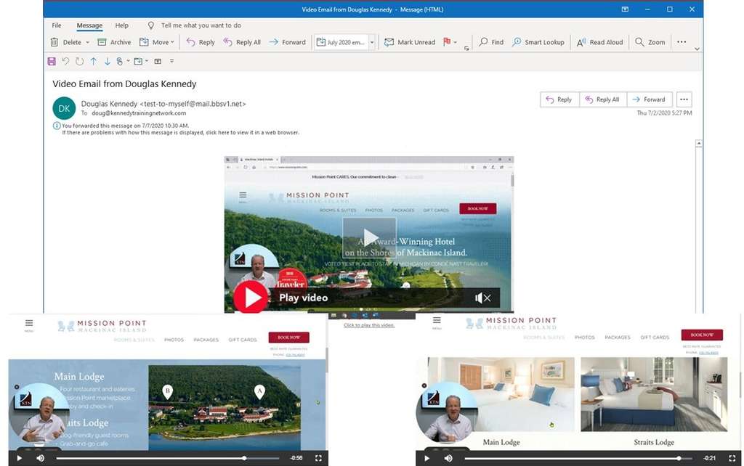Screen dimensions: 744x466
Task: Click Forward in the message header
Action: pos(649,99)
